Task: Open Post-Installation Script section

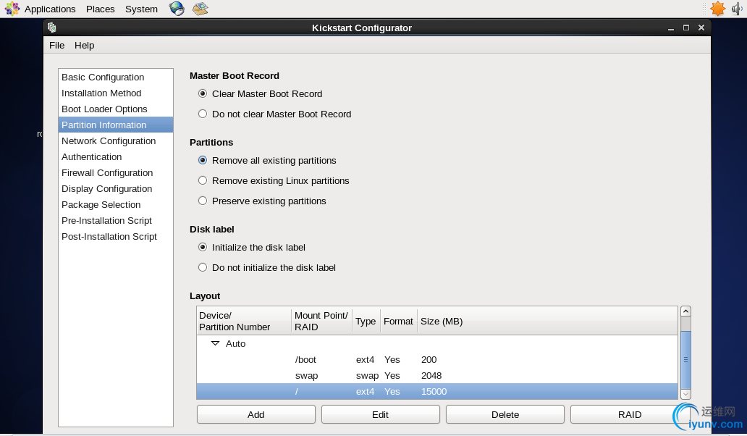Action: click(x=115, y=237)
